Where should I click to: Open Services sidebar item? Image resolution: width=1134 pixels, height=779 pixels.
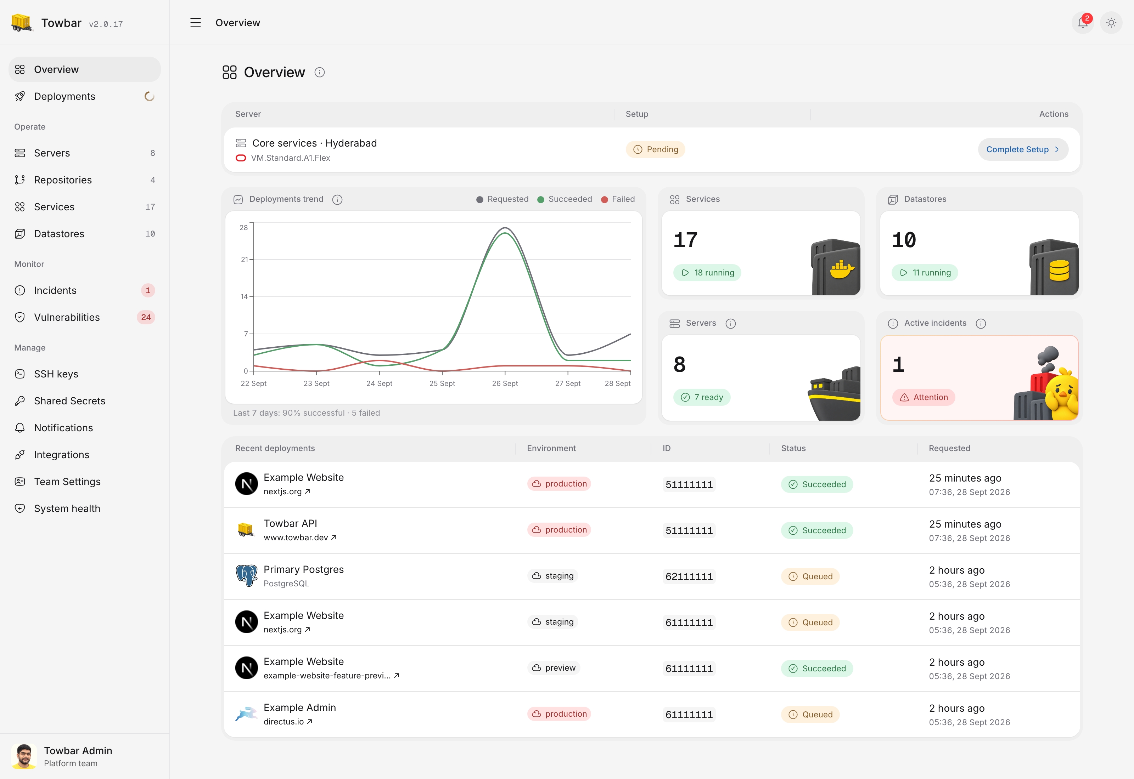84,206
